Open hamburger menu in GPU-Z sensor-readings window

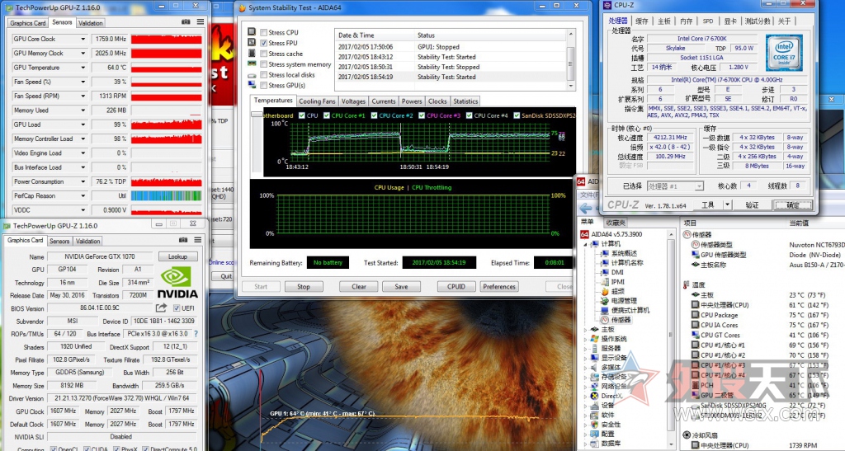(x=201, y=22)
